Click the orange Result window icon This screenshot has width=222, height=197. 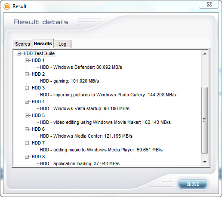pyautogui.click(x=7, y=6)
